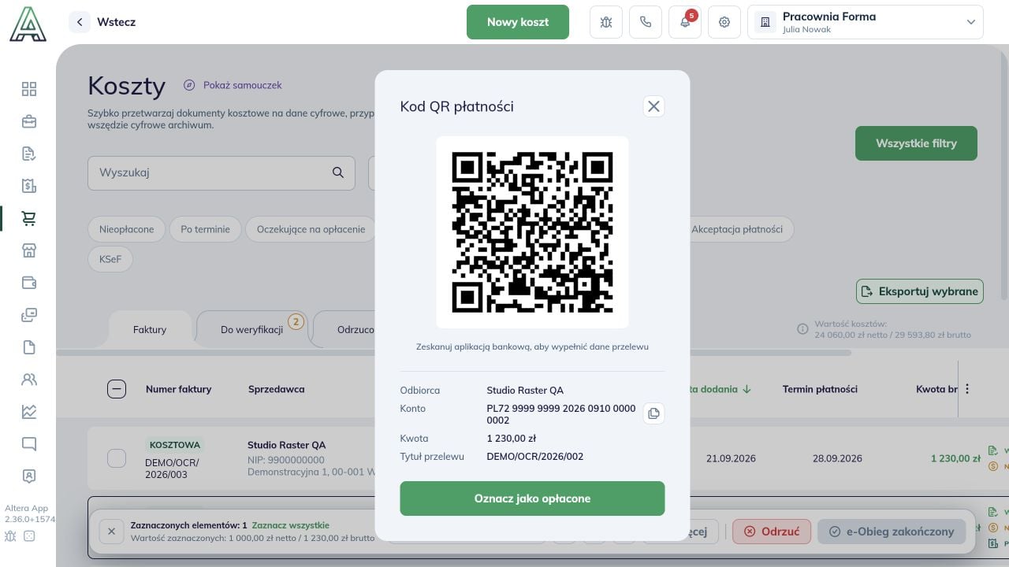Tick checkbox for invoice DEMO/OCR/2026/003

point(117,458)
